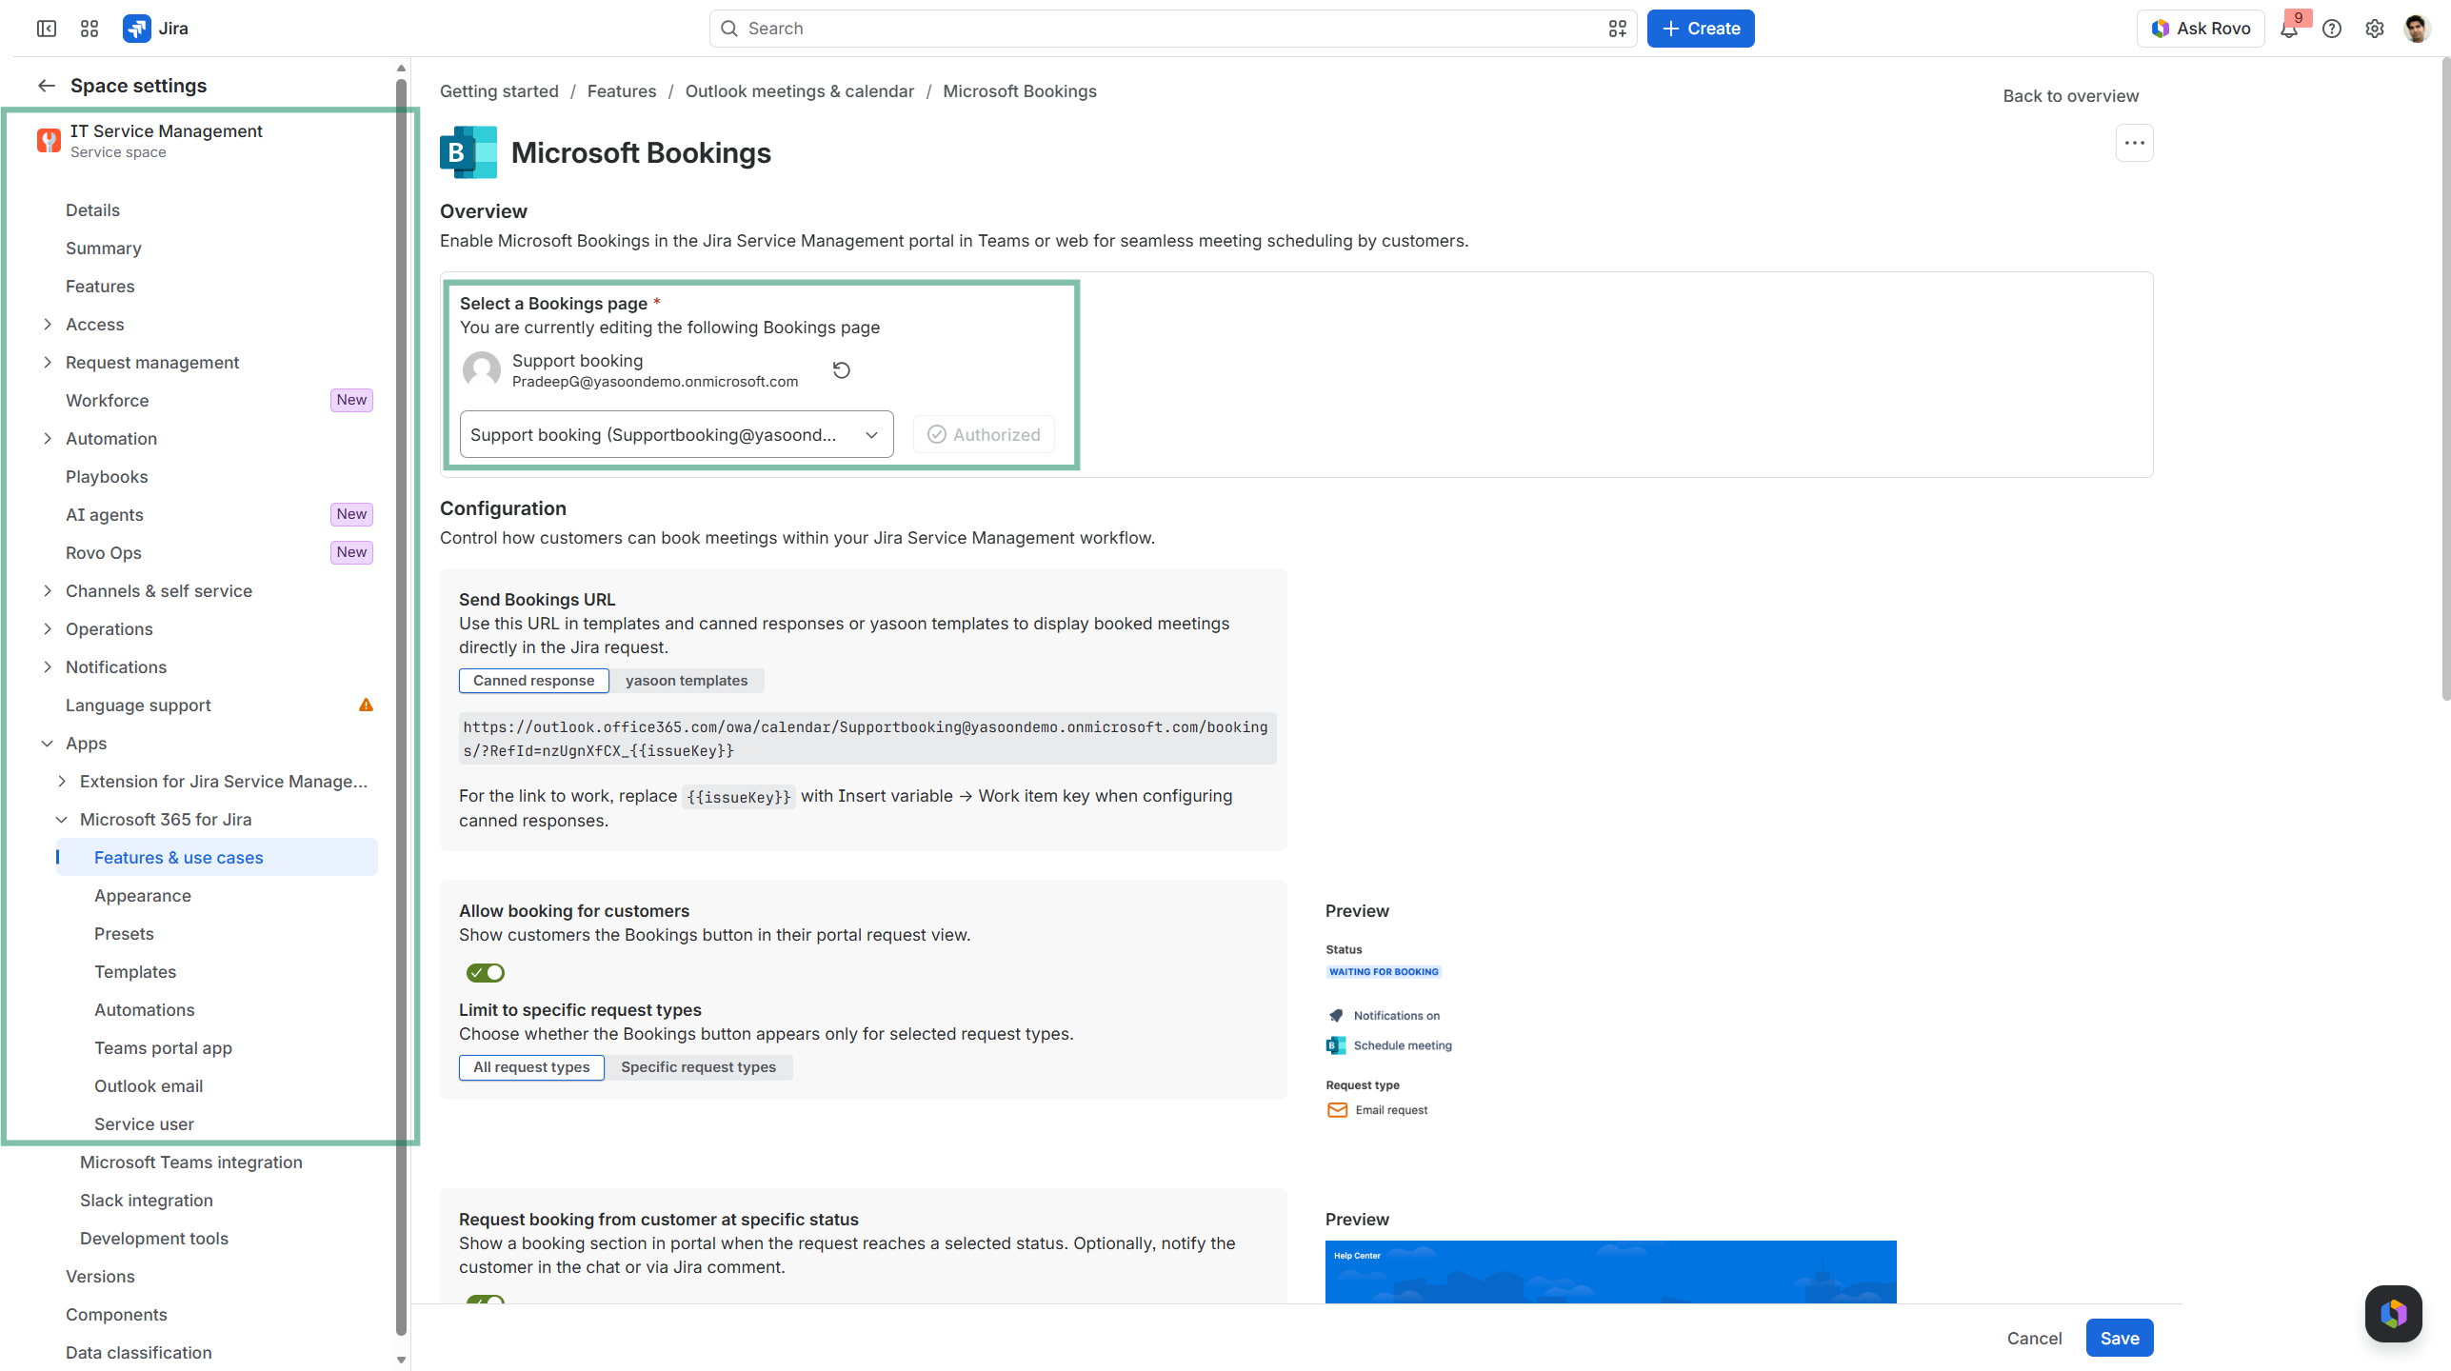Click the Support booking avatar icon
The image size is (2451, 1371).
pos(482,369)
